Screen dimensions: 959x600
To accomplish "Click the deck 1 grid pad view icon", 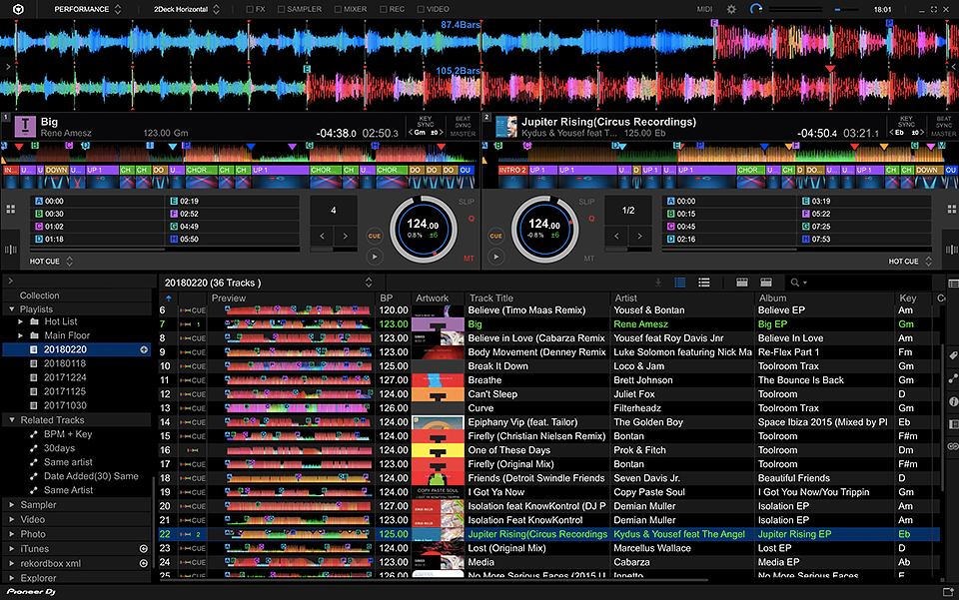I will (11, 209).
